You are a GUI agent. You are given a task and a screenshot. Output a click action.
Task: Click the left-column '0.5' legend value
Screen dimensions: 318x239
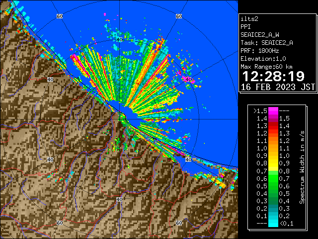[262, 186]
